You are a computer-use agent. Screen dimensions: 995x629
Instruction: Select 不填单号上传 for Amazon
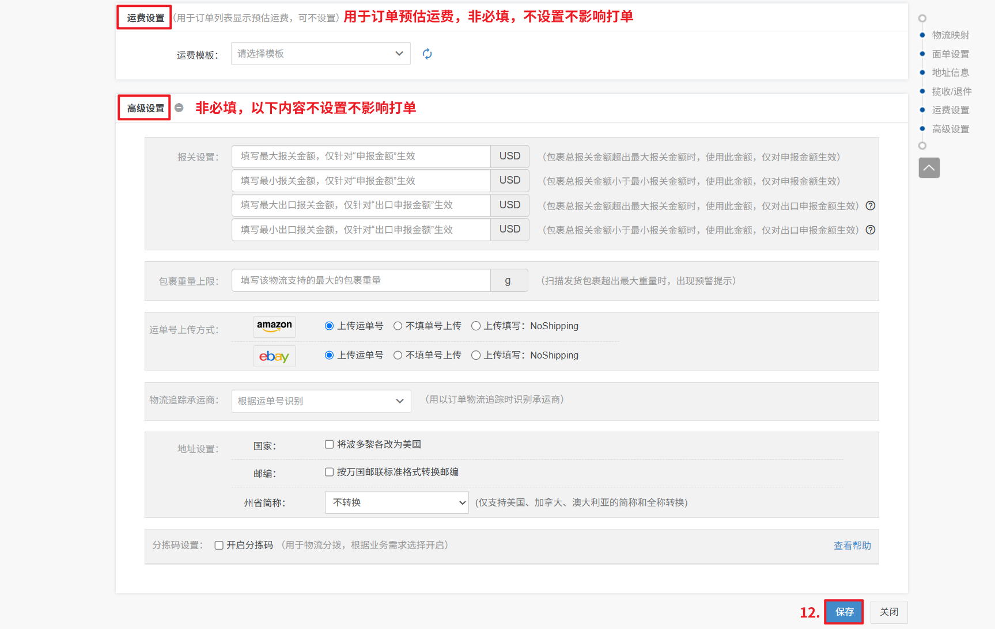[x=398, y=326]
